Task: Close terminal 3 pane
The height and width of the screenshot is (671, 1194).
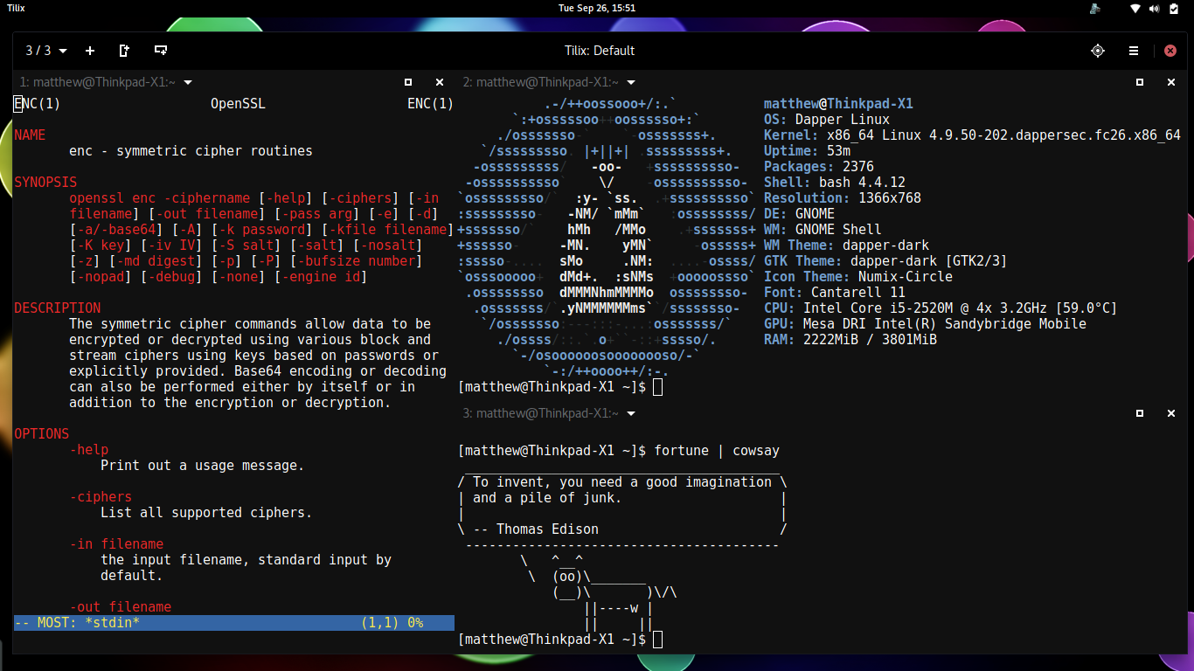Action: point(1171,413)
